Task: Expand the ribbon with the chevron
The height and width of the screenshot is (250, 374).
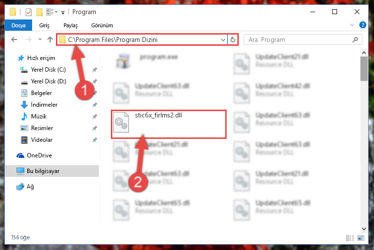Action: coord(352,25)
